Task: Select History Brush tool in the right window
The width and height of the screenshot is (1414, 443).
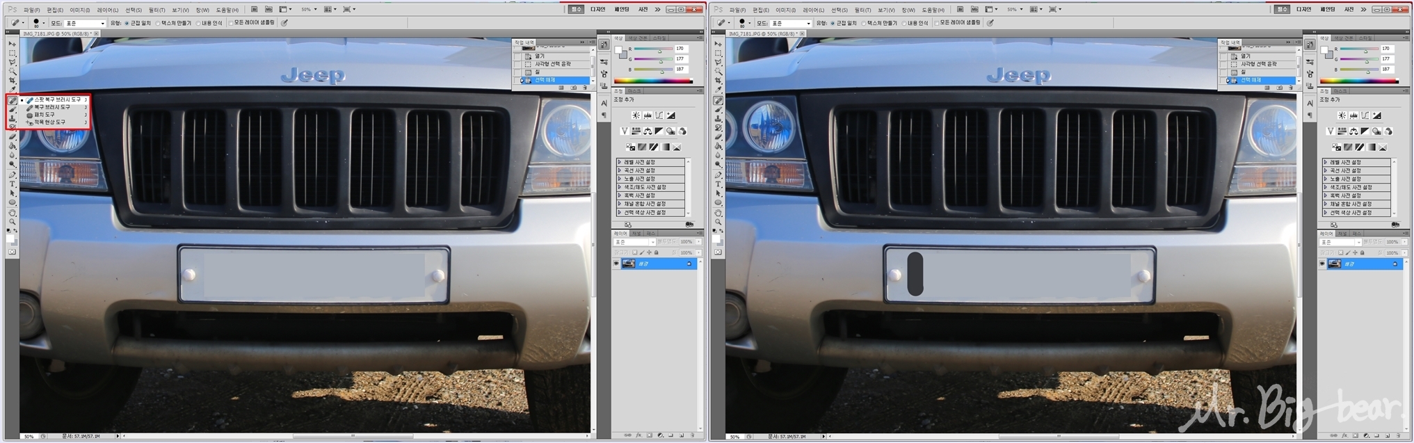Action: tap(718, 127)
